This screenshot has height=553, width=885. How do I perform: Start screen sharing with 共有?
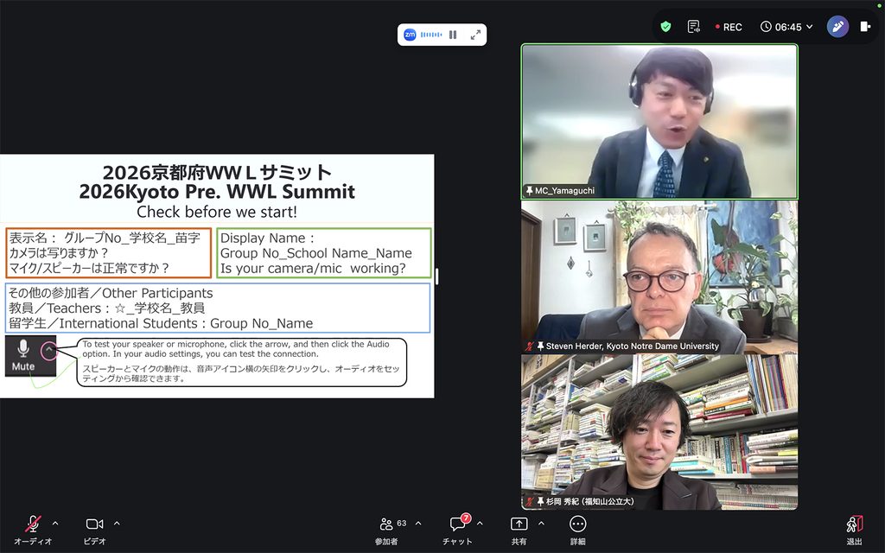[x=519, y=530]
